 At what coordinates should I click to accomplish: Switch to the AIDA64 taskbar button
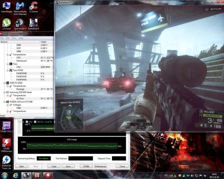tap(37, 175)
